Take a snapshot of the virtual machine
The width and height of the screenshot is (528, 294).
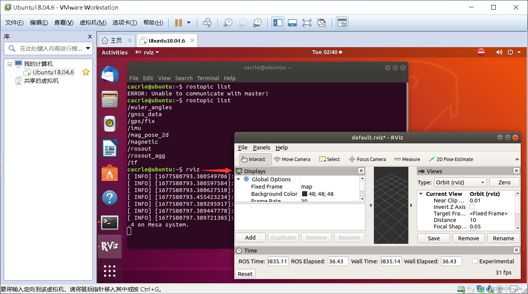[x=228, y=23]
